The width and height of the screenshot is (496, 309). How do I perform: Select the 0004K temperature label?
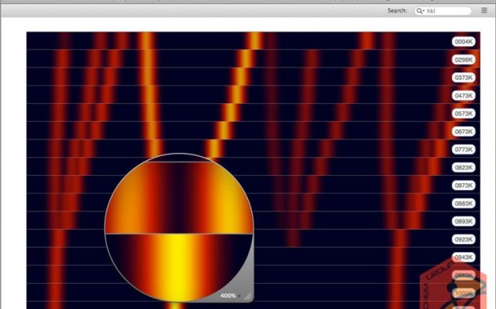(x=463, y=41)
